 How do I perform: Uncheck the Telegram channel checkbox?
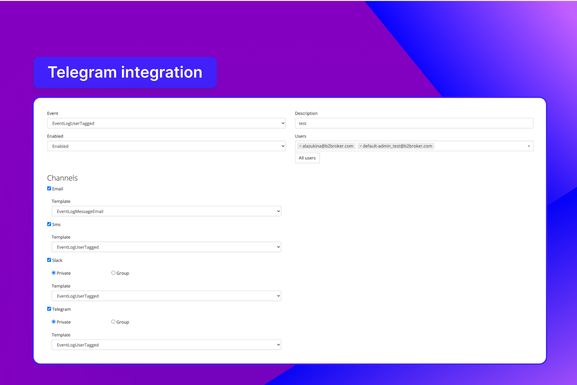coord(49,309)
